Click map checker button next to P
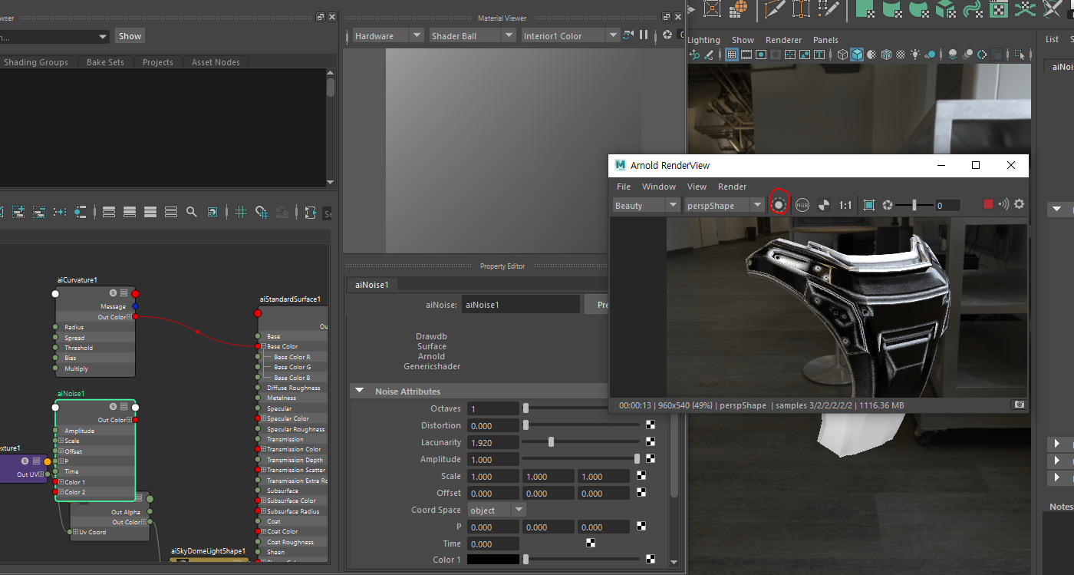Image resolution: width=1074 pixels, height=575 pixels. (641, 527)
